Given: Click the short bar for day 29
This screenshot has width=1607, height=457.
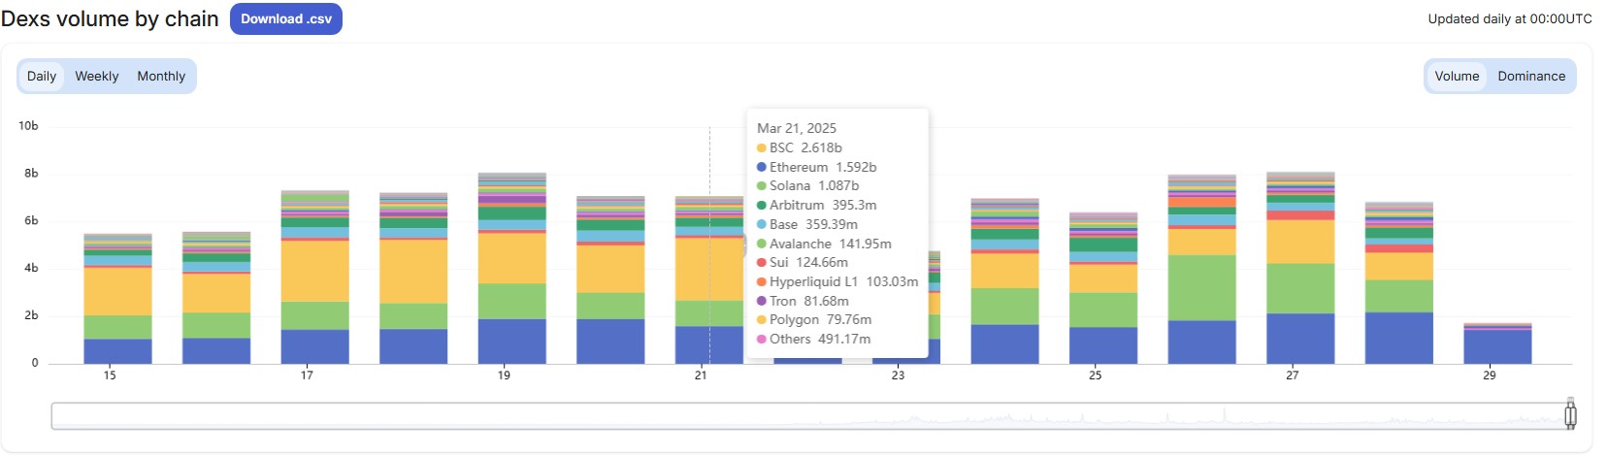Looking at the screenshot, I should point(1496,345).
